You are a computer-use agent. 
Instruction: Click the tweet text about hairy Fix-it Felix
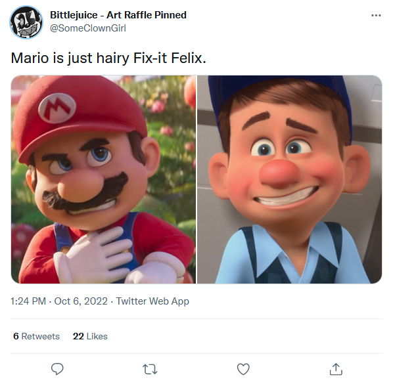click(x=108, y=58)
